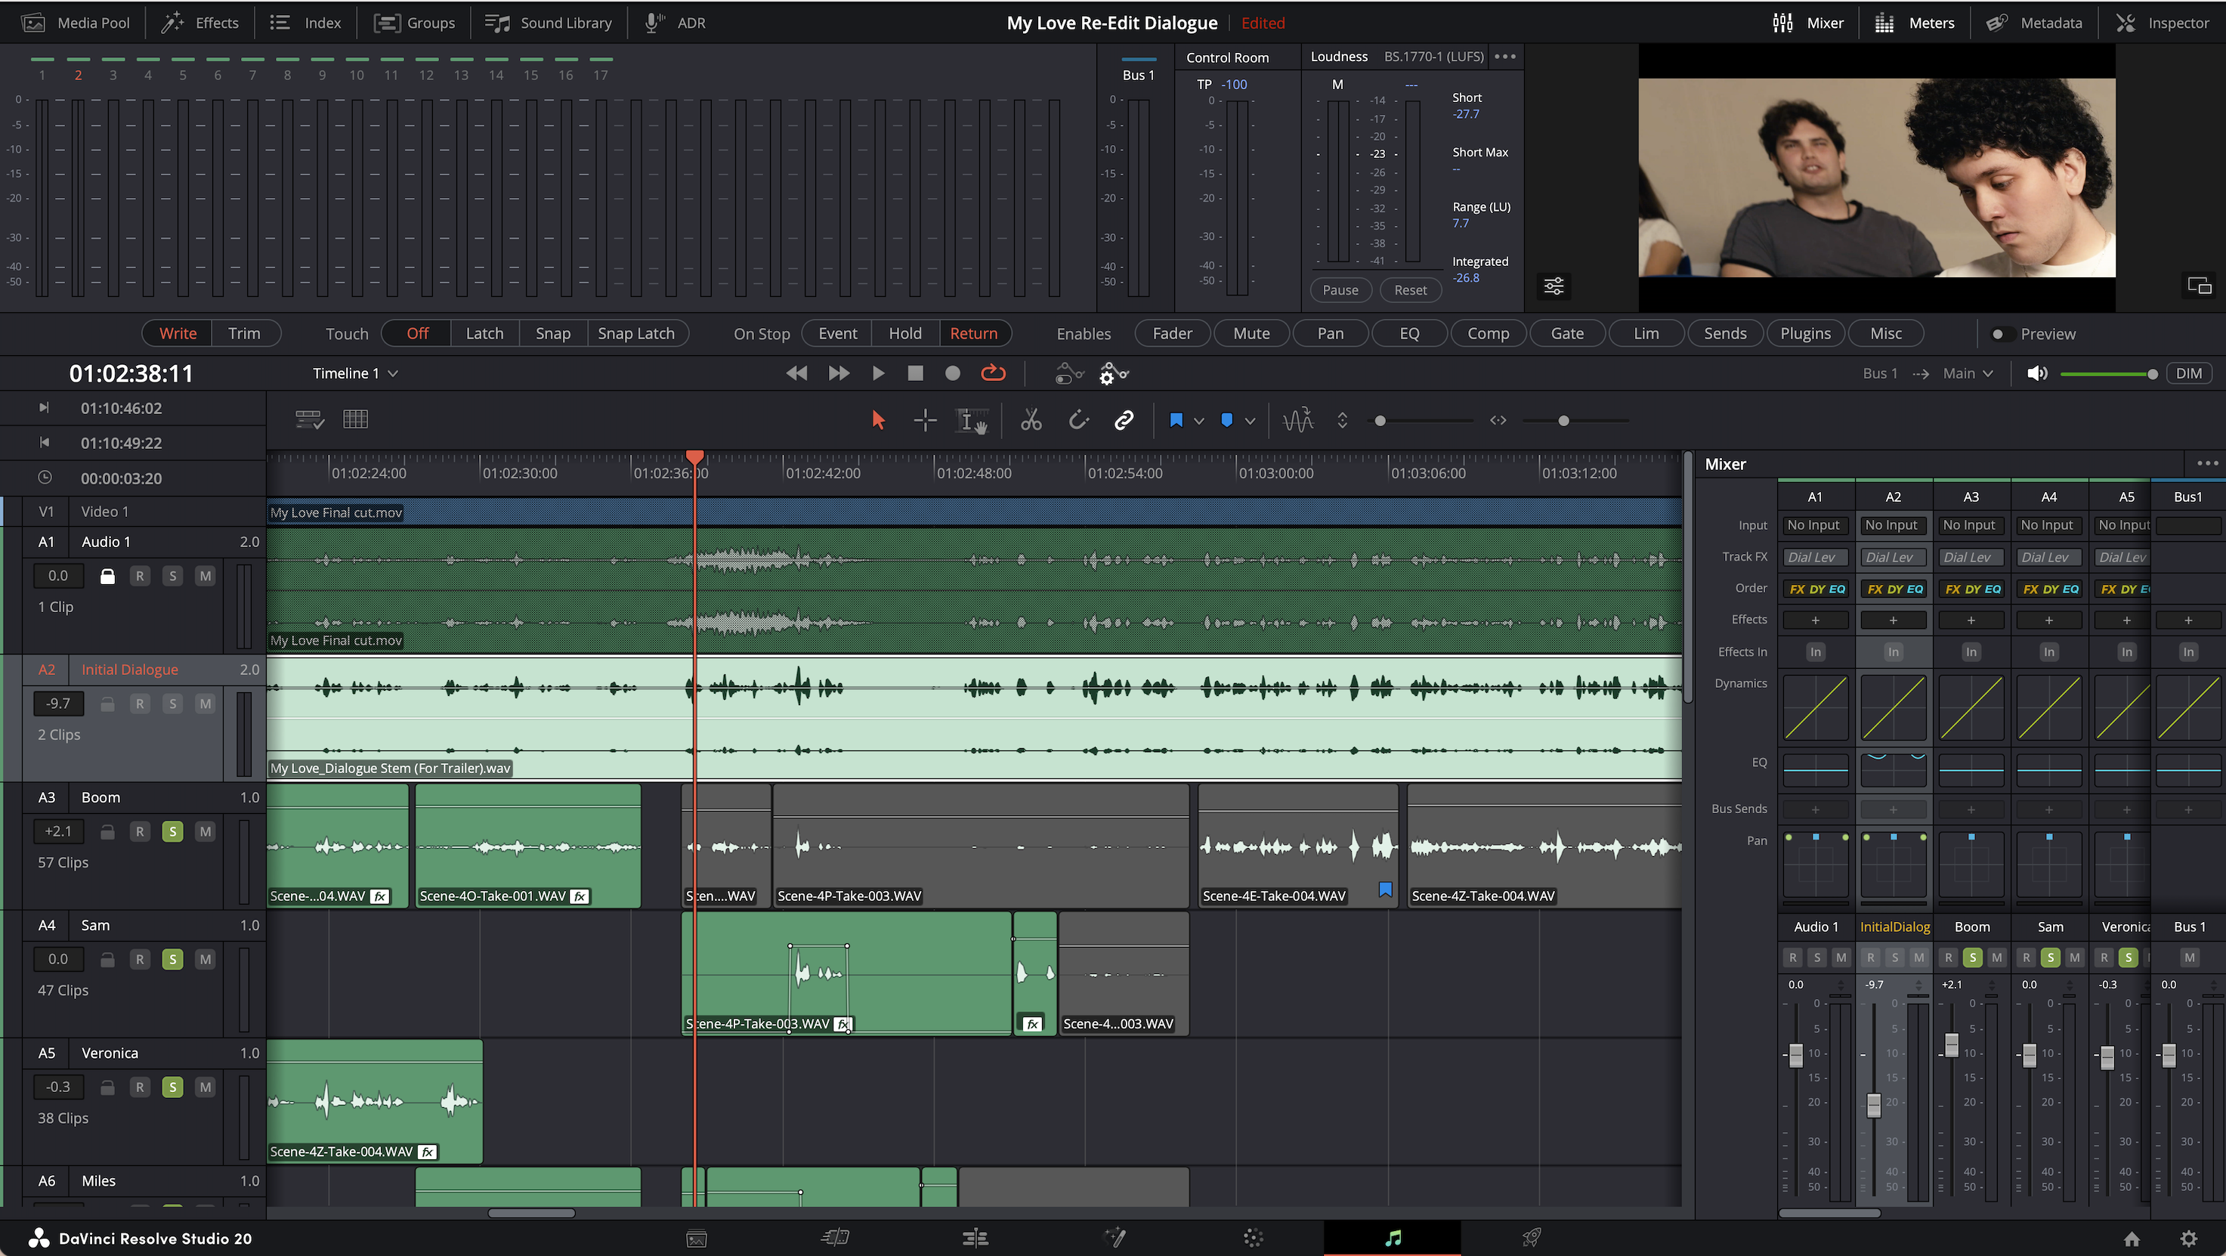The height and width of the screenshot is (1256, 2226).
Task: Switch to the Edit page icon
Action: click(974, 1237)
